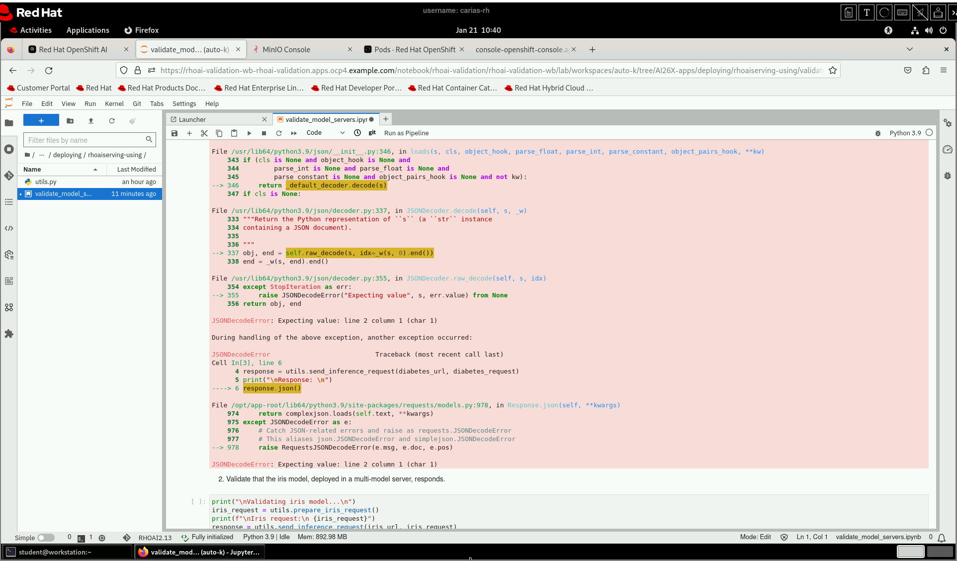The image size is (957, 561).
Task: Open the debugger panel in the right sidebar
Action: click(x=948, y=176)
